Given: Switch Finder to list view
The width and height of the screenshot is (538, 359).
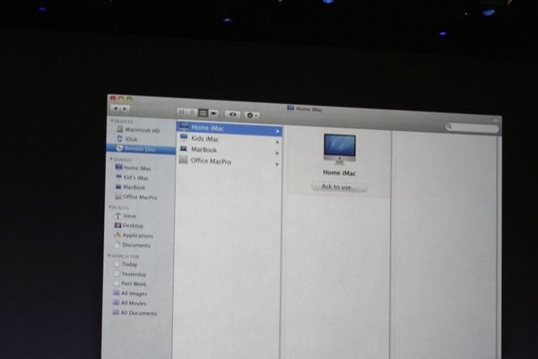Looking at the screenshot, I should pyautogui.click(x=192, y=112).
